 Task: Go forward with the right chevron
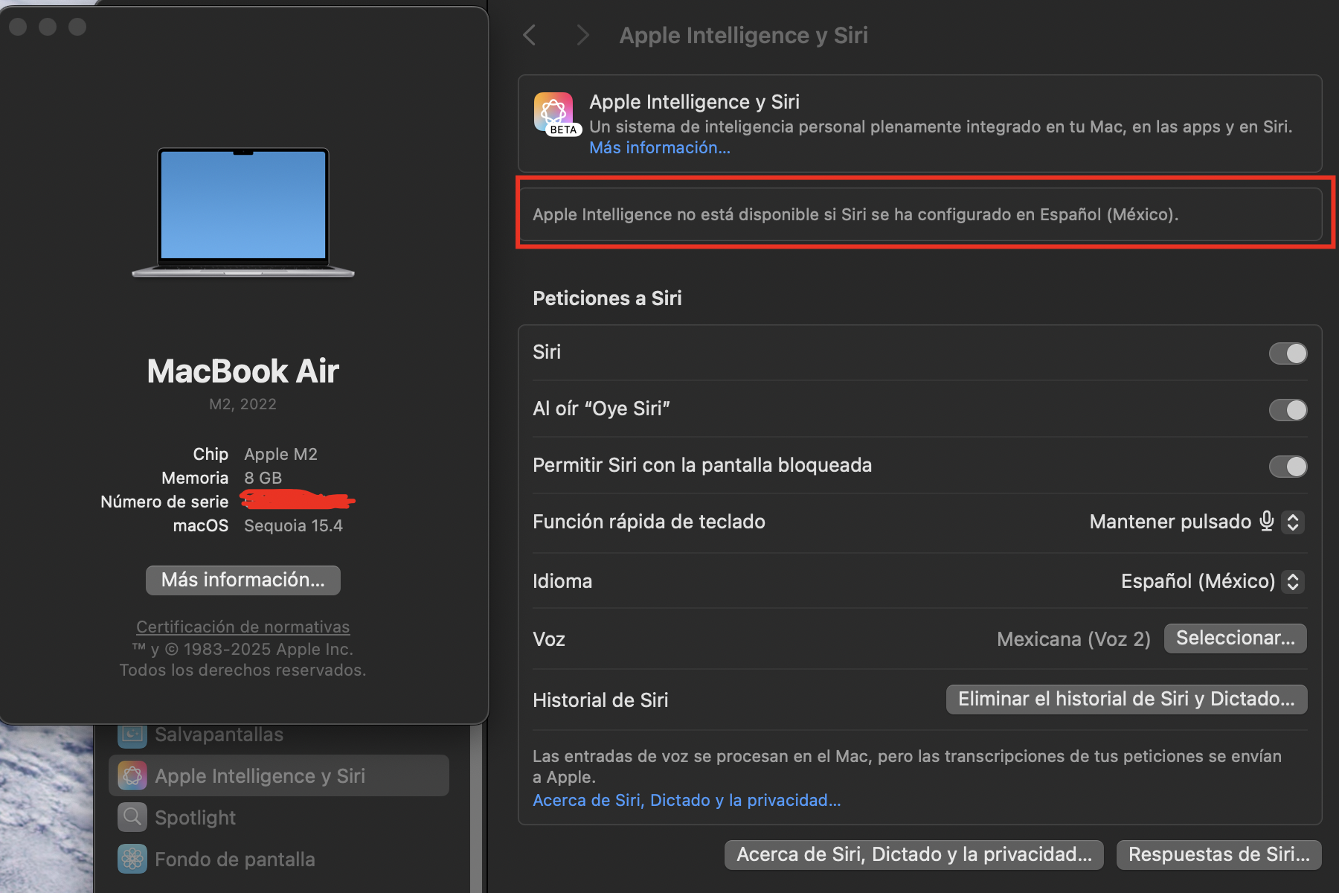[x=582, y=35]
